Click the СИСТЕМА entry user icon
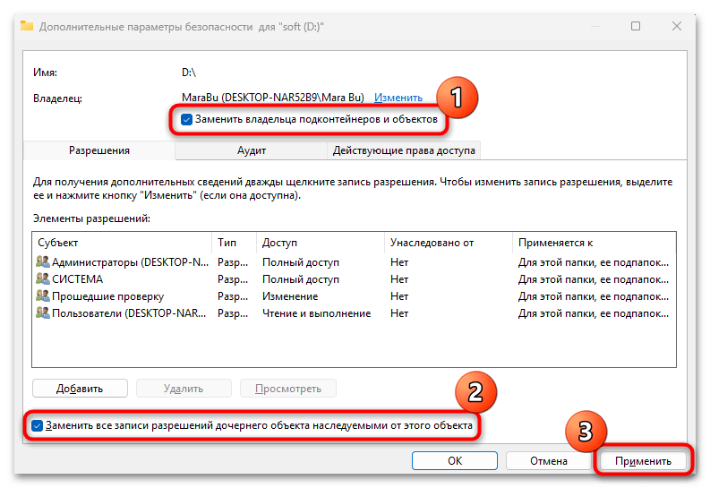This screenshot has width=710, height=488. [x=42, y=279]
